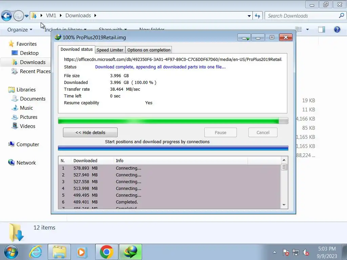Open Pictures library in navigation pane
This screenshot has width=347, height=260.
[28, 117]
